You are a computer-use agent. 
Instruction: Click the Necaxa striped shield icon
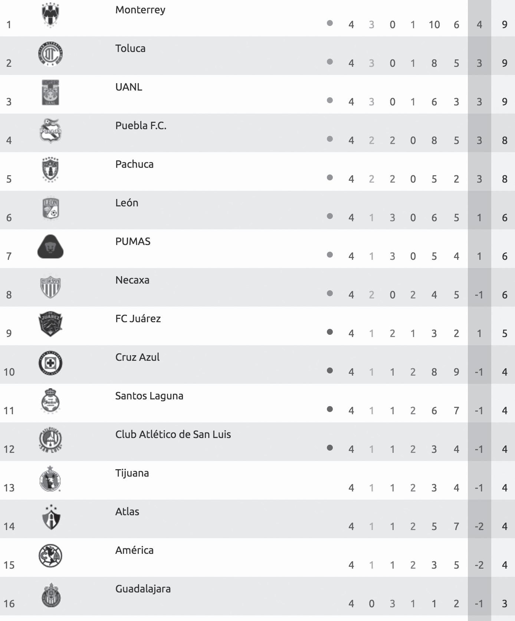point(50,287)
